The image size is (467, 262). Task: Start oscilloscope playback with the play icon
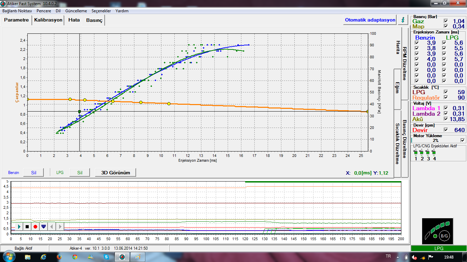tap(19, 227)
